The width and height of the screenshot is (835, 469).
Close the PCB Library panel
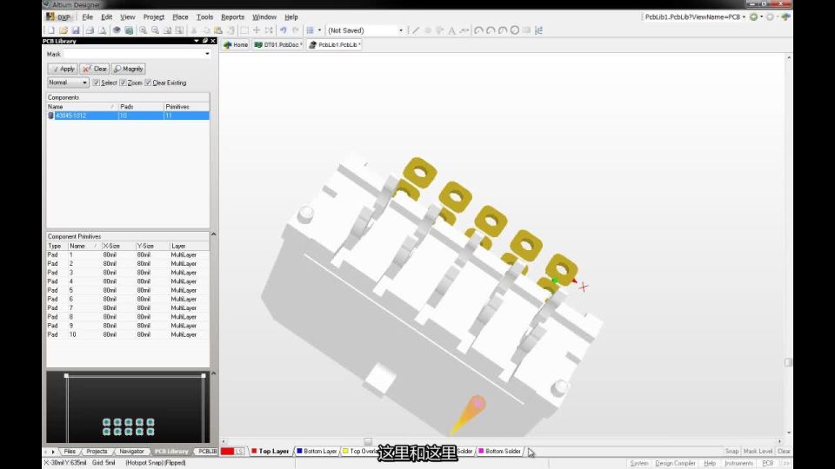213,41
